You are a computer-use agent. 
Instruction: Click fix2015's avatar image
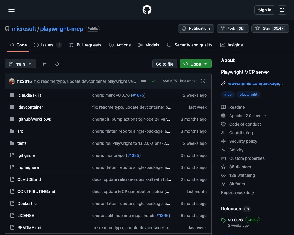pyautogui.click(x=12, y=81)
